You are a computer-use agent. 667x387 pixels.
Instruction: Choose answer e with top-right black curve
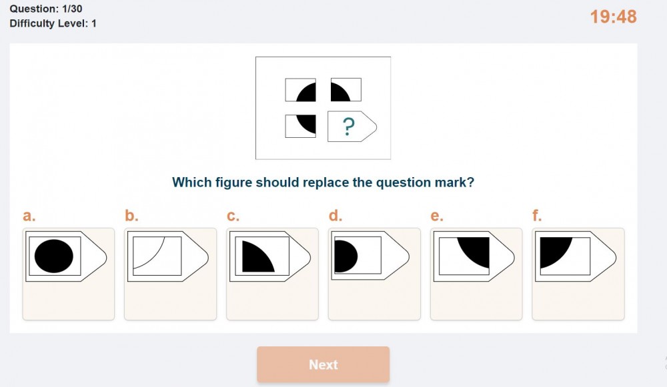pos(476,274)
